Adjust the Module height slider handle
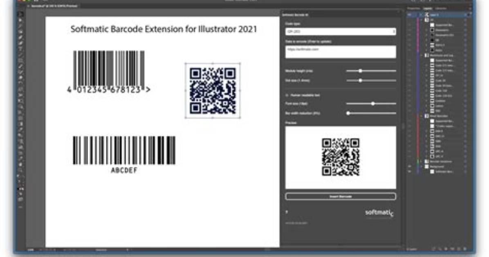Screen dimensions: 489x257 (x=360, y=71)
